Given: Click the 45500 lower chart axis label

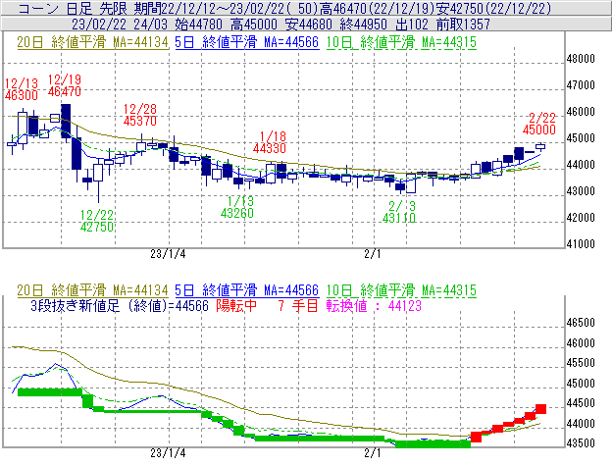Looking at the screenshot, I should [x=581, y=363].
